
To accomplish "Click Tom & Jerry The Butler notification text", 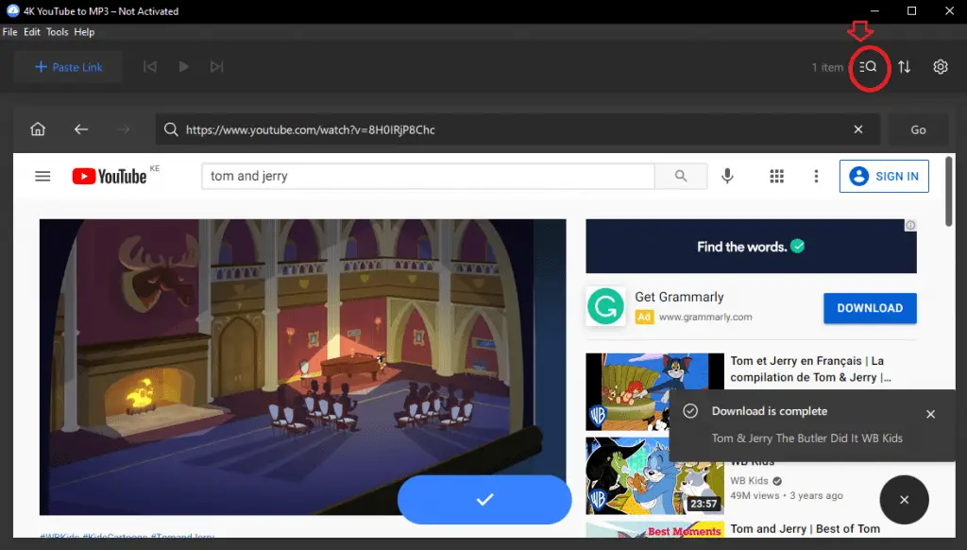I will [x=807, y=438].
